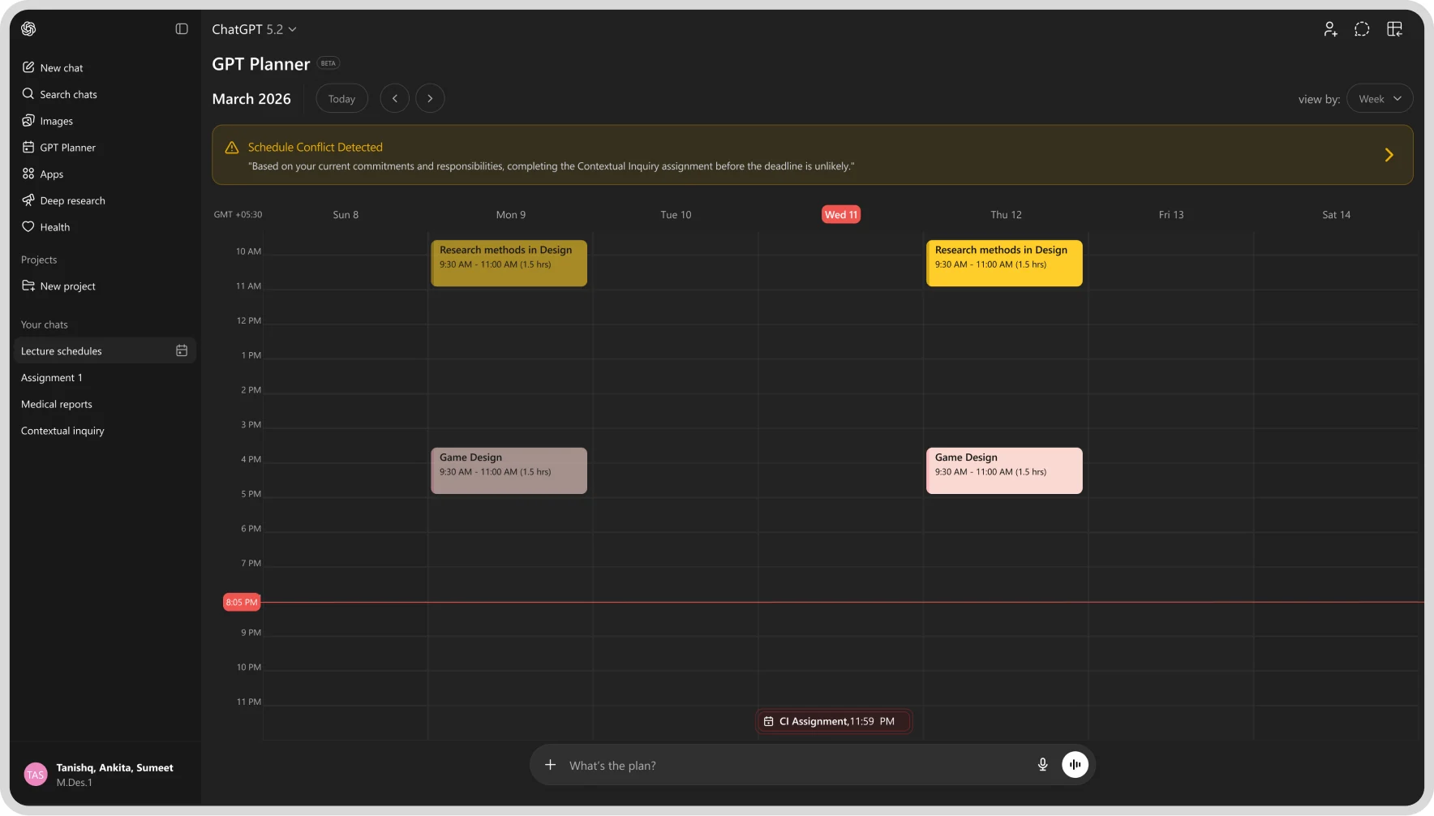Open Monday's Research methods in Design event
This screenshot has width=1434, height=816.
click(509, 263)
